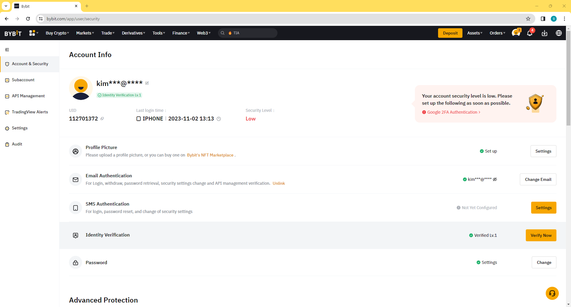
Task: Edit the username with pencil icon
Action: [x=147, y=83]
